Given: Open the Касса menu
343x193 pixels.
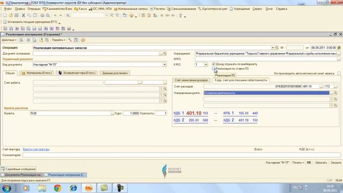Looking at the screenshot, I should click(80, 9).
